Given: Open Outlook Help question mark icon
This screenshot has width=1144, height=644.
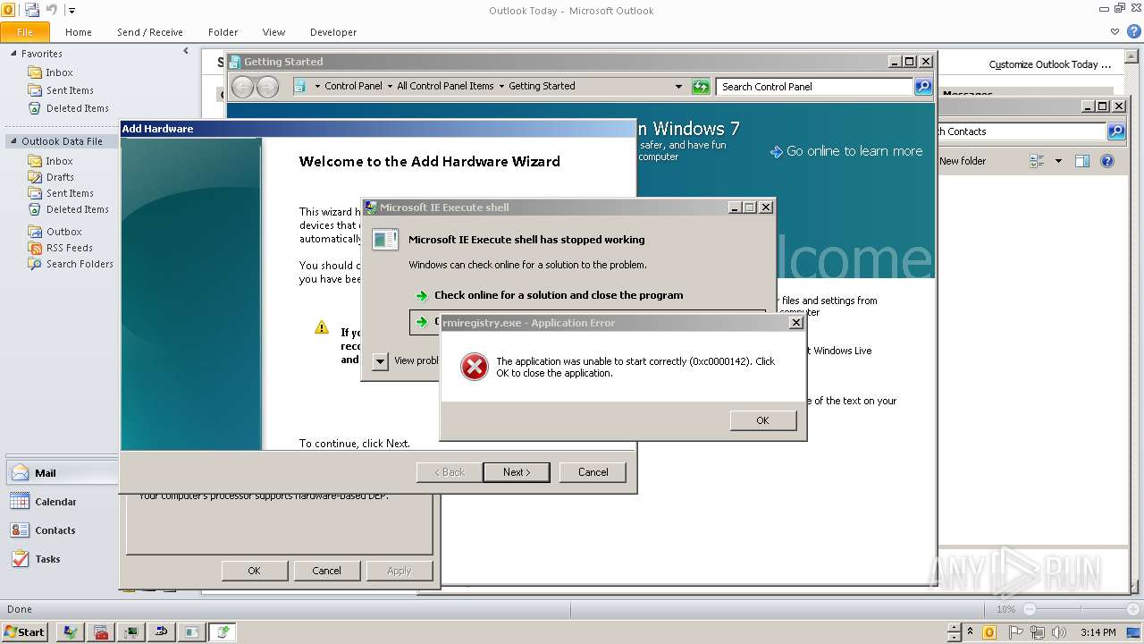Looking at the screenshot, I should pos(1132,32).
